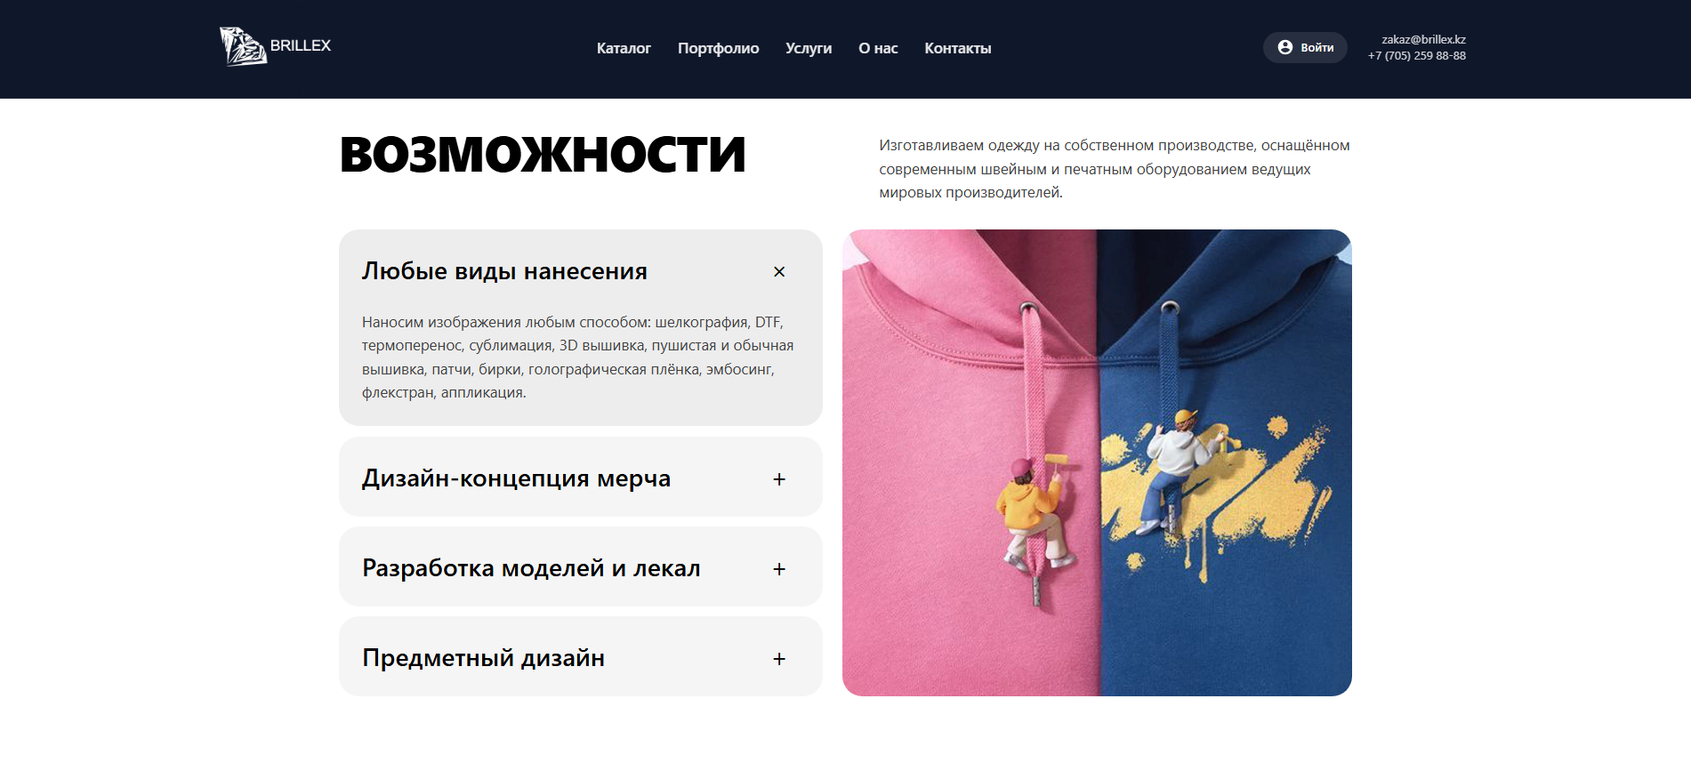Click the Войти login button
Viewport: 1691px width, 763px height.
[x=1305, y=47]
